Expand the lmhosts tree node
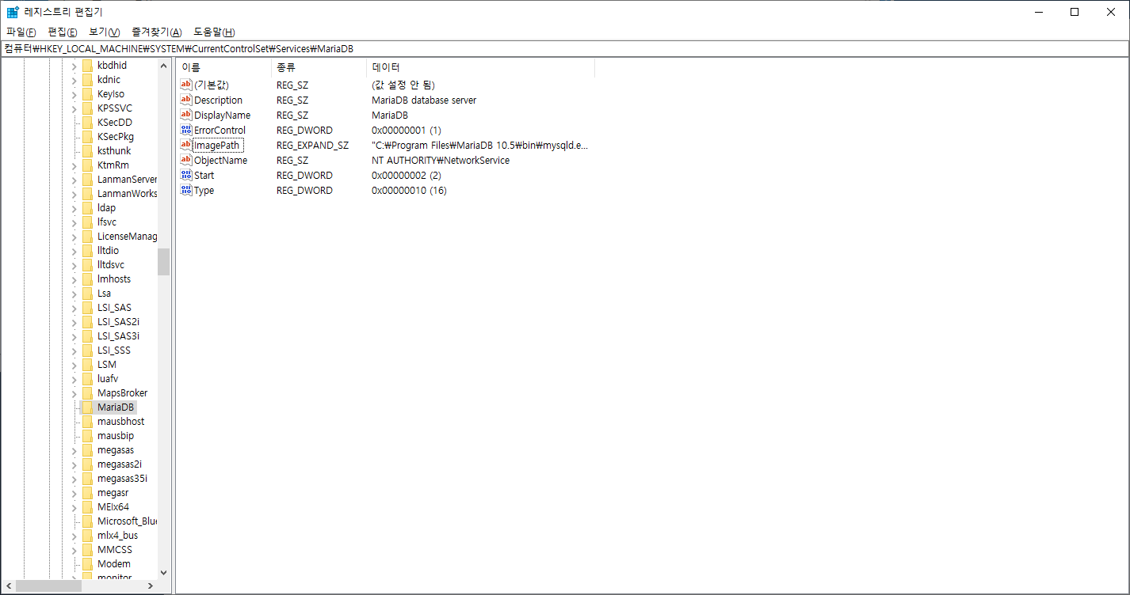The height and width of the screenshot is (595, 1130). 74,279
